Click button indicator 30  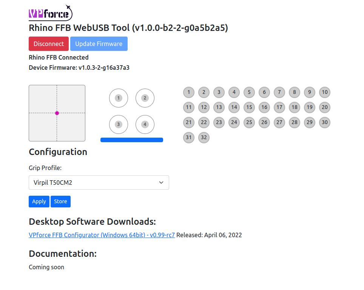(x=325, y=123)
